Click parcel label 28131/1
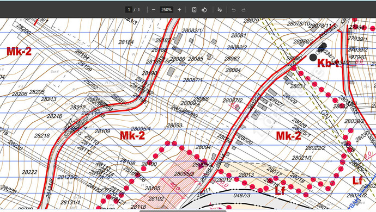The image size is (376, 212). [70, 202]
